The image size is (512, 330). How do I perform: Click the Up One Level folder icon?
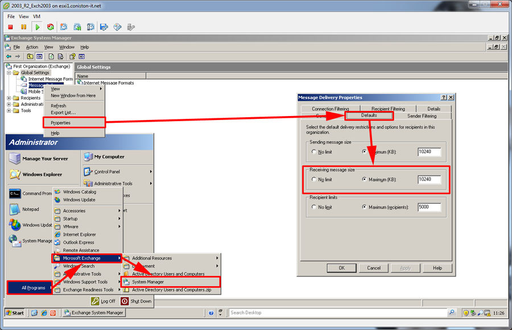[x=30, y=56]
